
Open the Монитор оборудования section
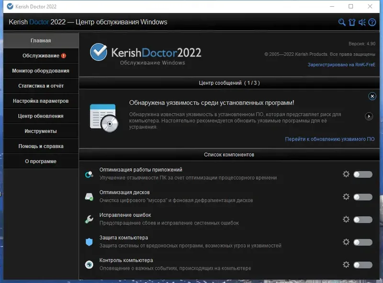41,71
